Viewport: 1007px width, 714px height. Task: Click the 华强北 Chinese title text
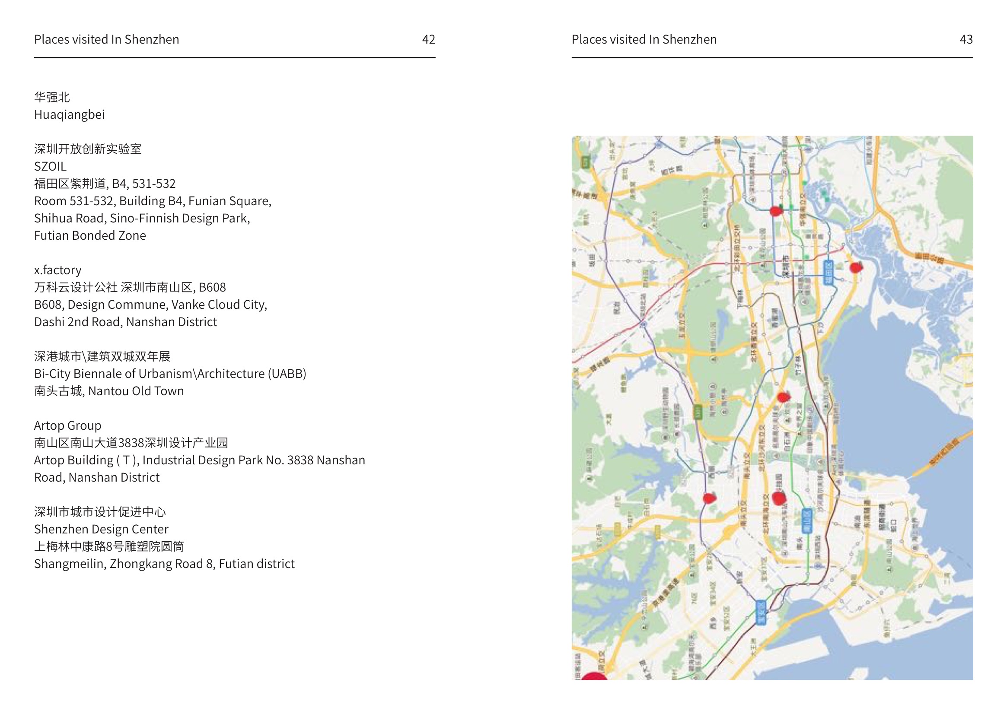click(52, 97)
